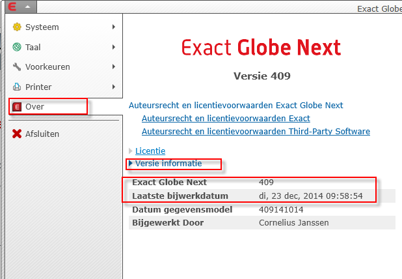Select data model value 409141014
This screenshot has height=279, width=402.
[x=281, y=210]
